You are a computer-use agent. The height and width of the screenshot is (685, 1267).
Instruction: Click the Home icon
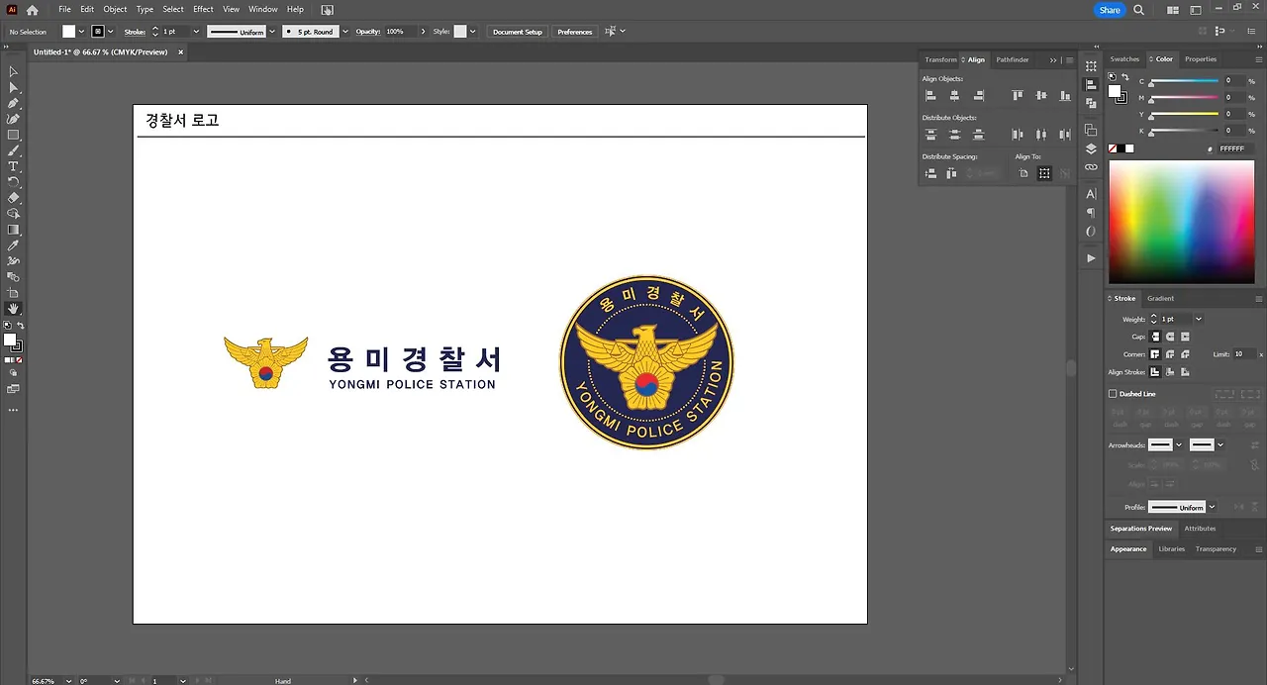(32, 10)
